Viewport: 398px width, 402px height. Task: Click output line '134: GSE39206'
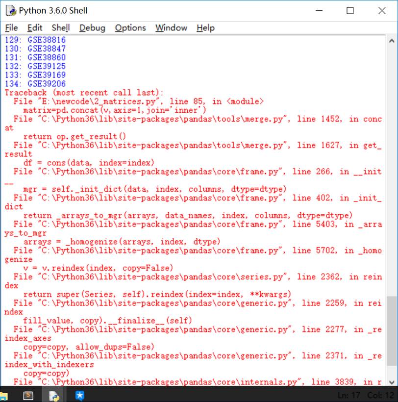pos(35,83)
